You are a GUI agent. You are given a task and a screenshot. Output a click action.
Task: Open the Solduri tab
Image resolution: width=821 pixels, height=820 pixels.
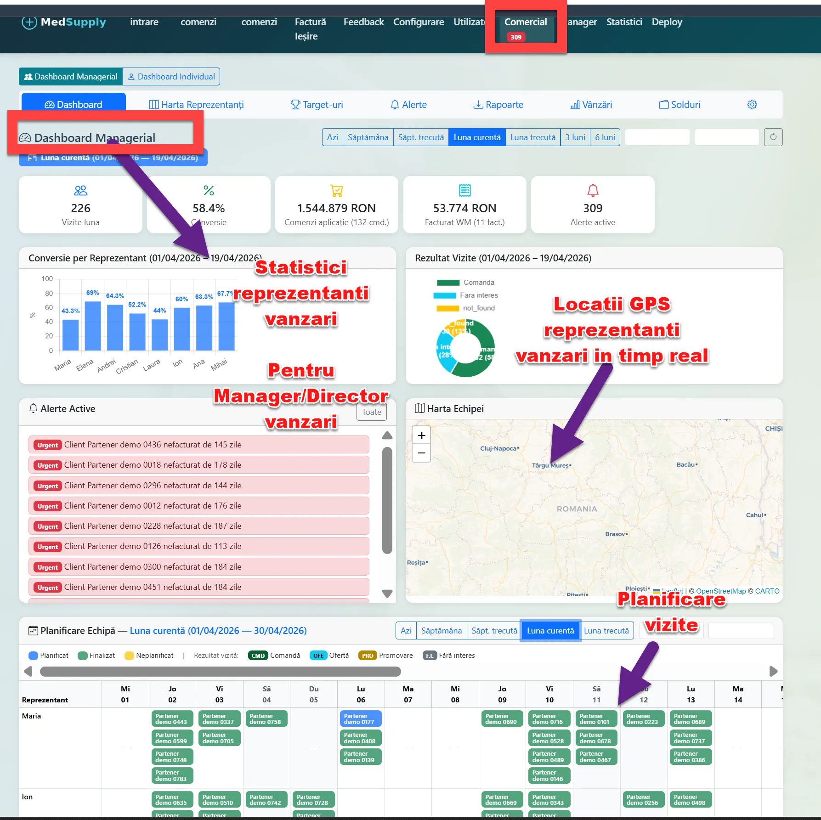pyautogui.click(x=679, y=105)
